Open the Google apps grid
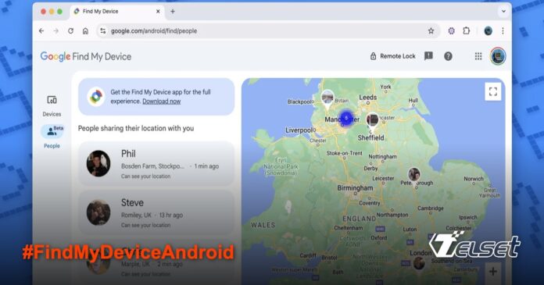544x285 pixels. [478, 56]
